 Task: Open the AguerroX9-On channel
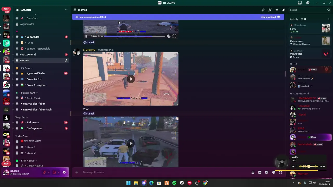[x=41, y=73]
